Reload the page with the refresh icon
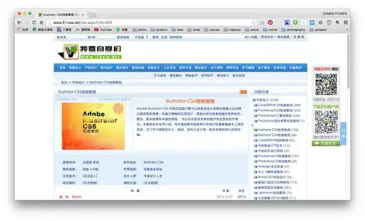 tap(34, 23)
